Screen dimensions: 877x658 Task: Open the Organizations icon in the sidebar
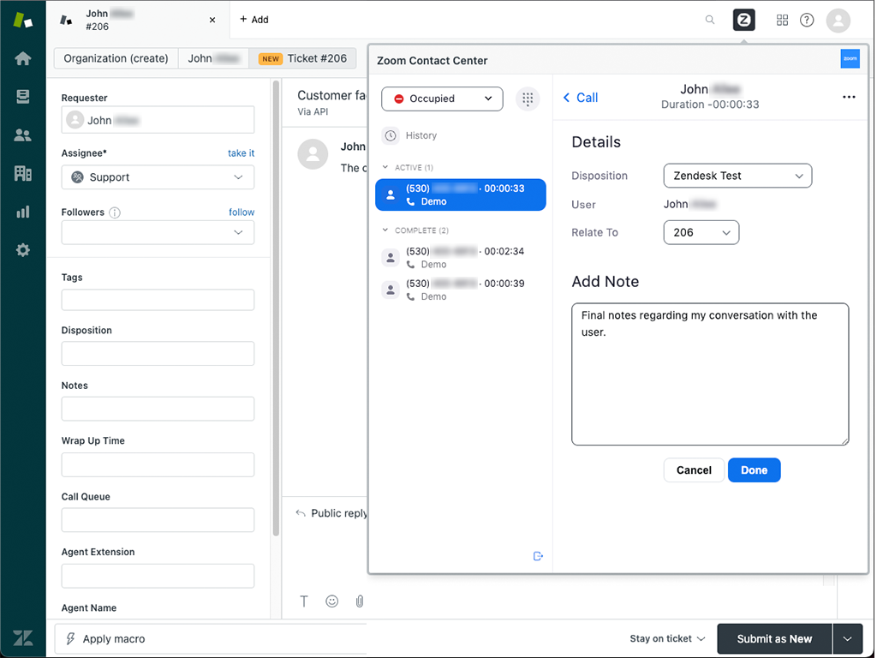[23, 173]
